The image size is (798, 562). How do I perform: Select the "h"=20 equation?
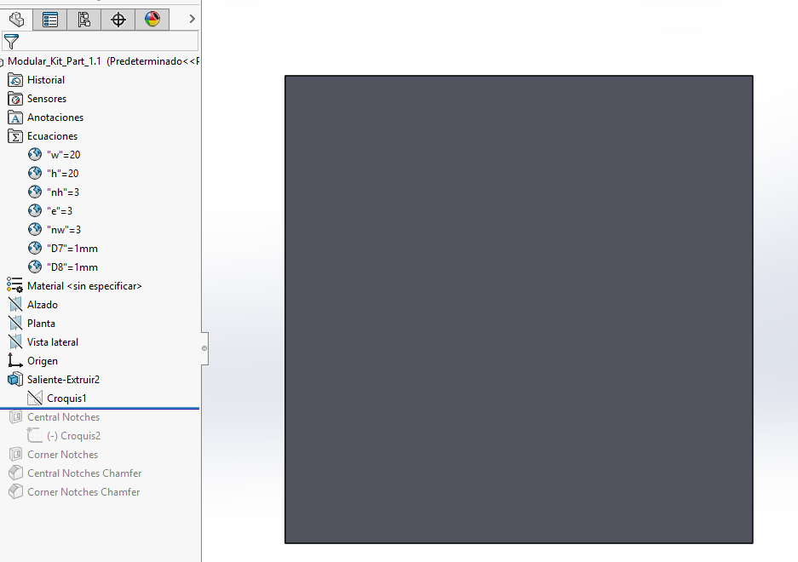tap(63, 174)
